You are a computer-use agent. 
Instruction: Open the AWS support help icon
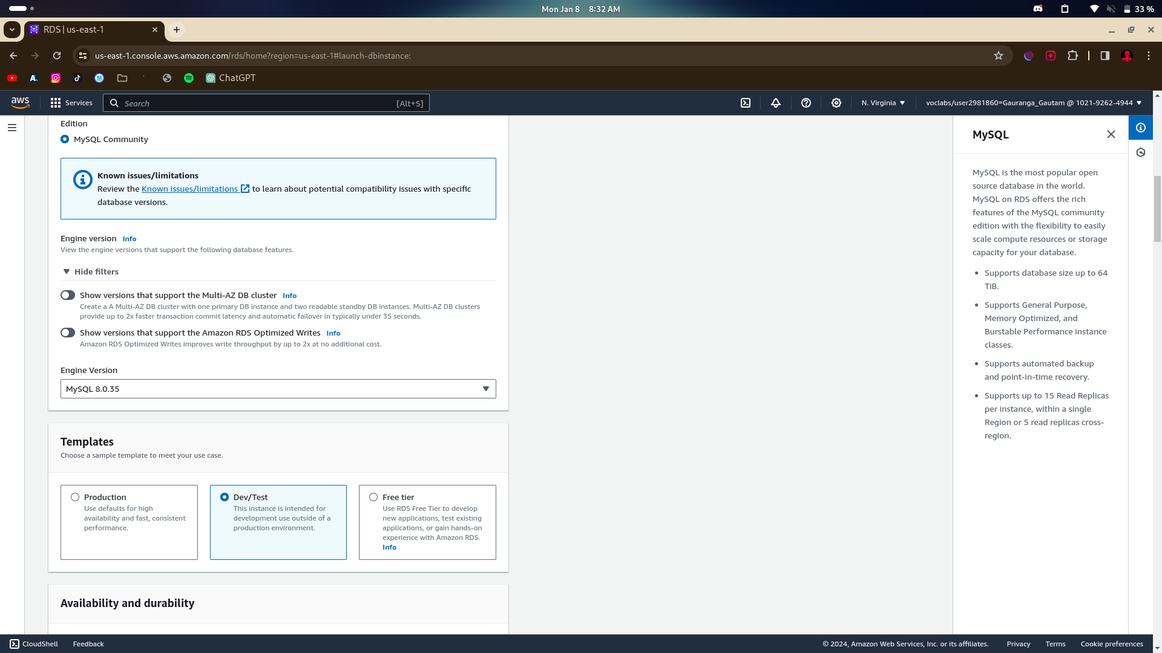(806, 103)
